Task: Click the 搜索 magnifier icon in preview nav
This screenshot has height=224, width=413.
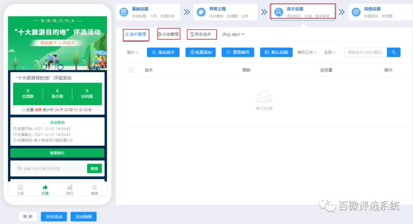Action: pos(94,188)
